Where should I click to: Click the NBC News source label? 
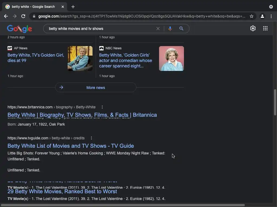tap(113, 48)
